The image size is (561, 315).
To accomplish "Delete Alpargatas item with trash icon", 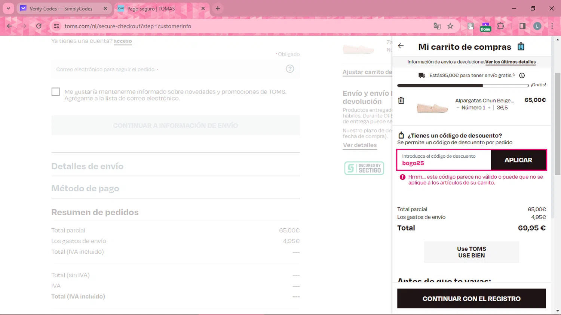I will point(401,101).
